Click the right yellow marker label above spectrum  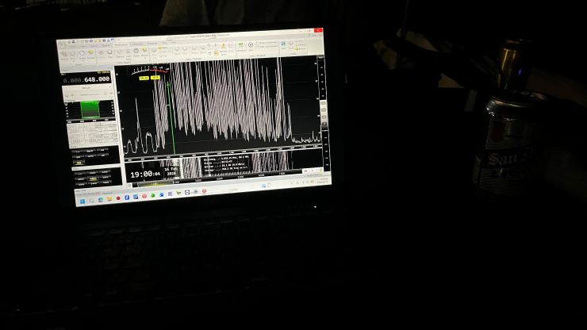155,78
